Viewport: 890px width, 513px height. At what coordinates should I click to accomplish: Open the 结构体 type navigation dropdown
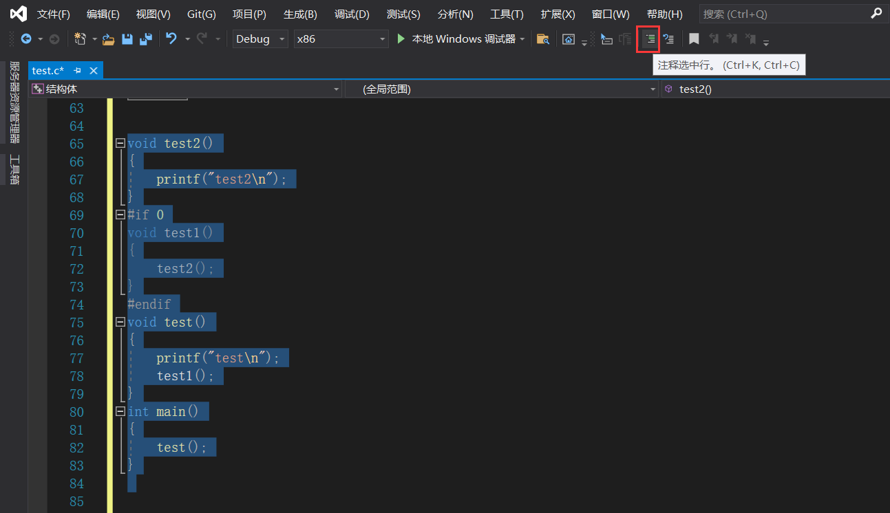pyautogui.click(x=186, y=89)
